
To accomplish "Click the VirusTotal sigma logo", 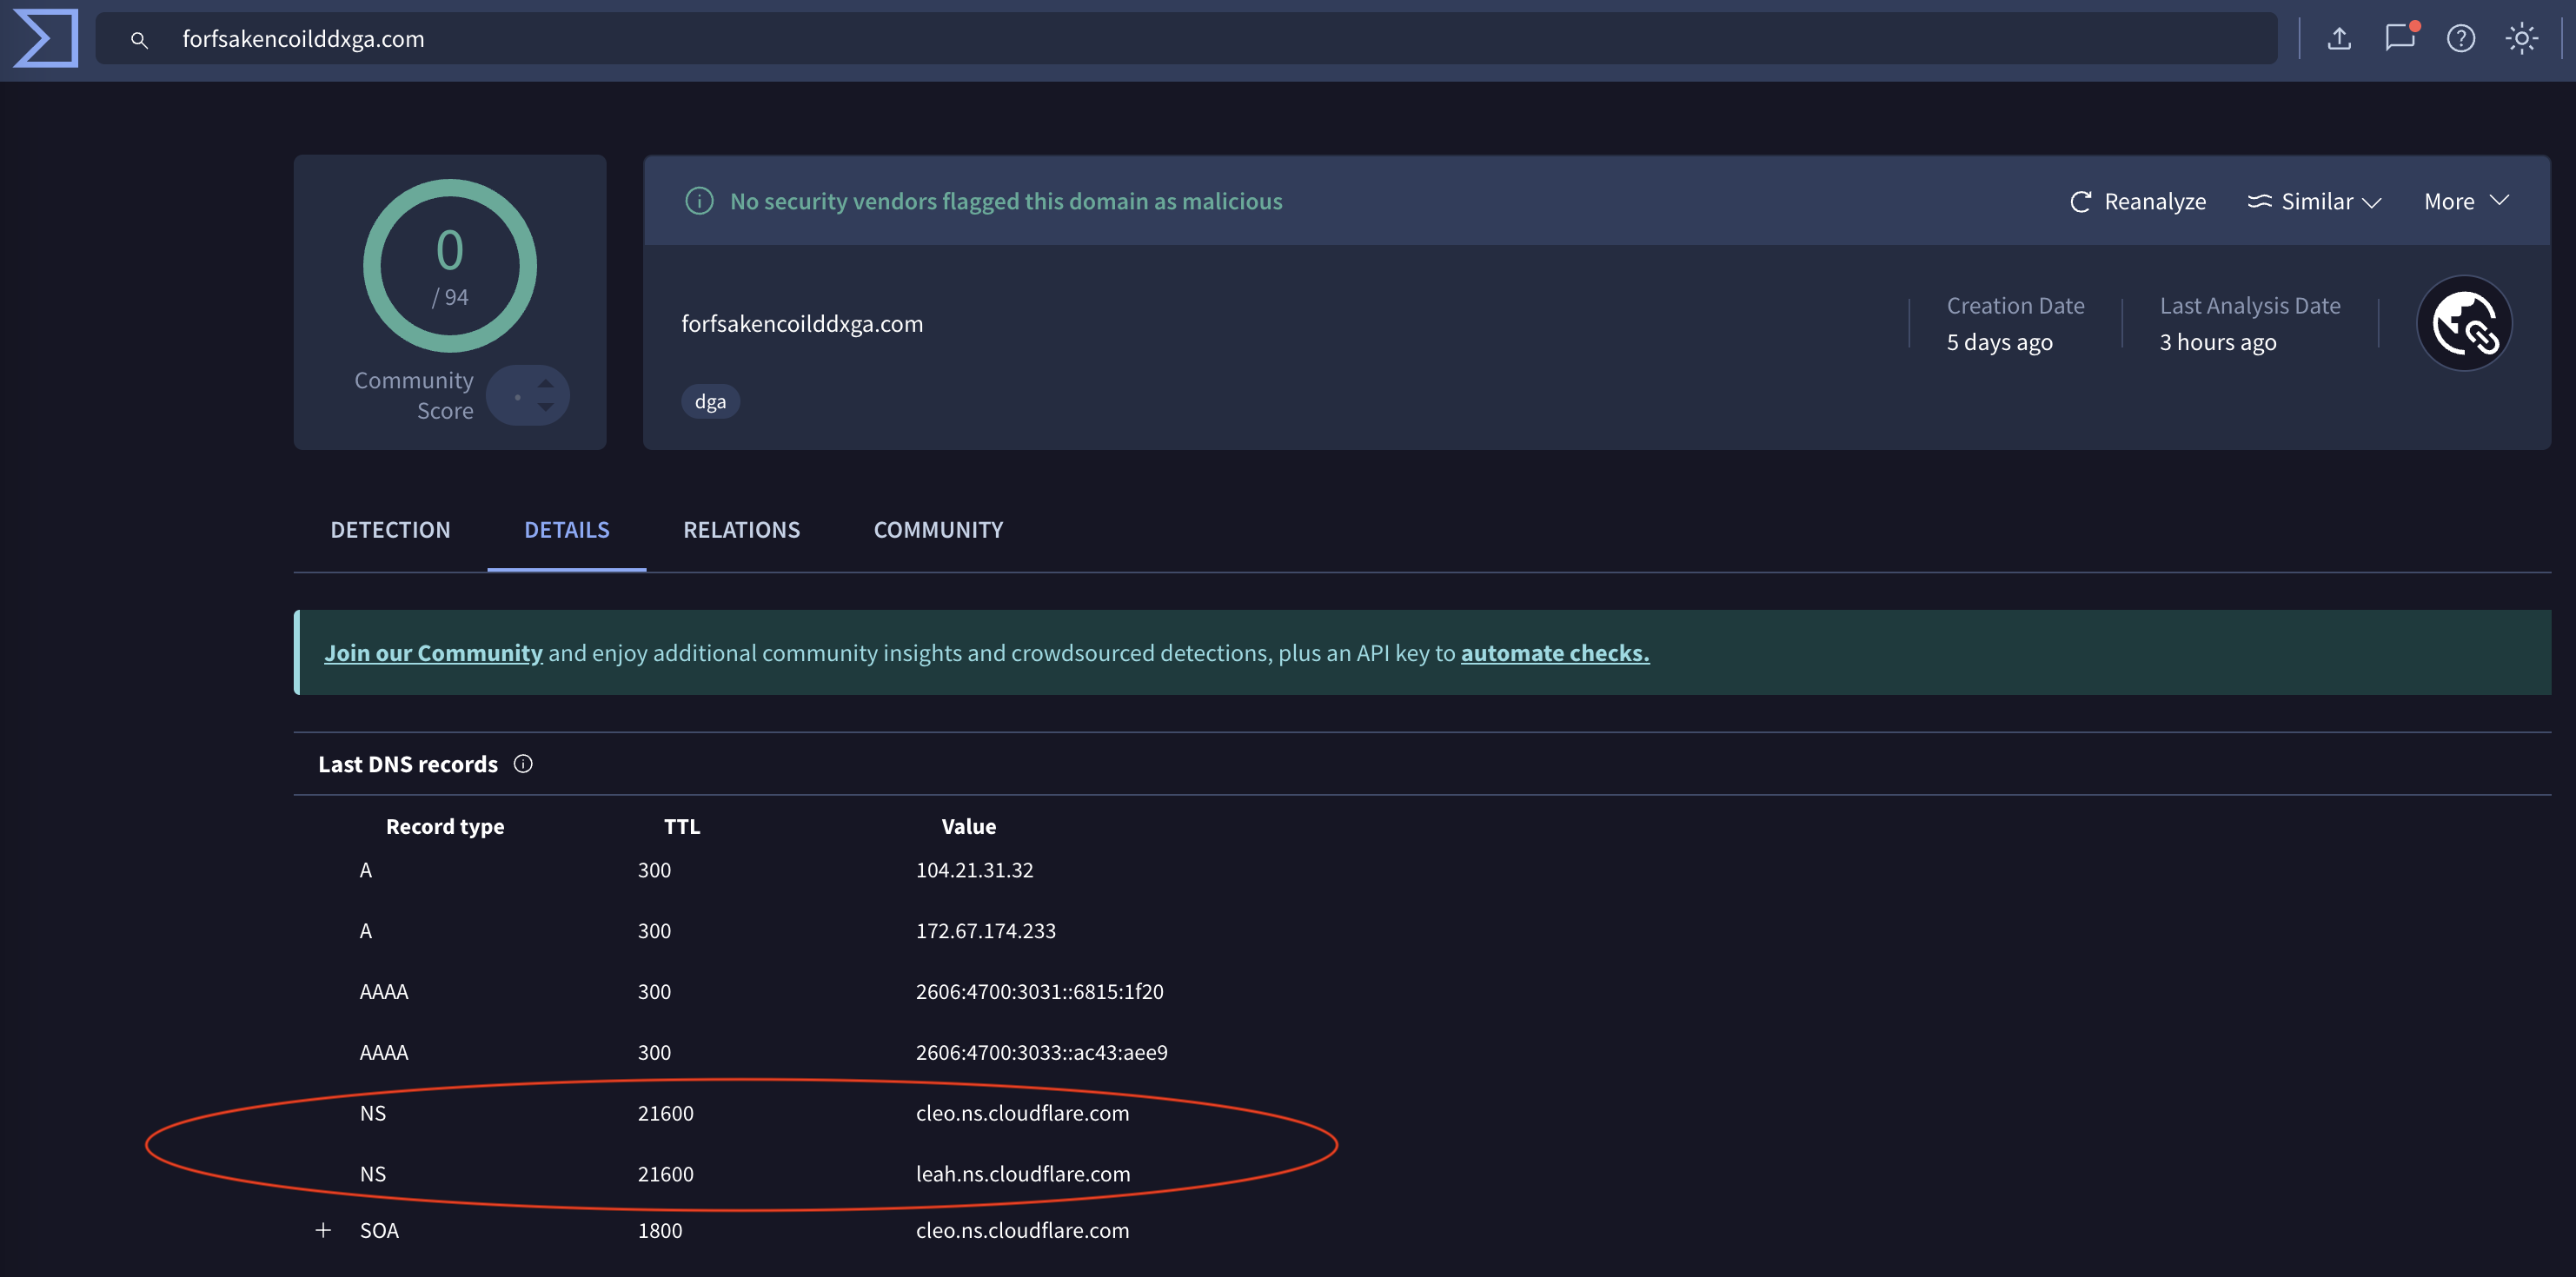I will pos(46,38).
